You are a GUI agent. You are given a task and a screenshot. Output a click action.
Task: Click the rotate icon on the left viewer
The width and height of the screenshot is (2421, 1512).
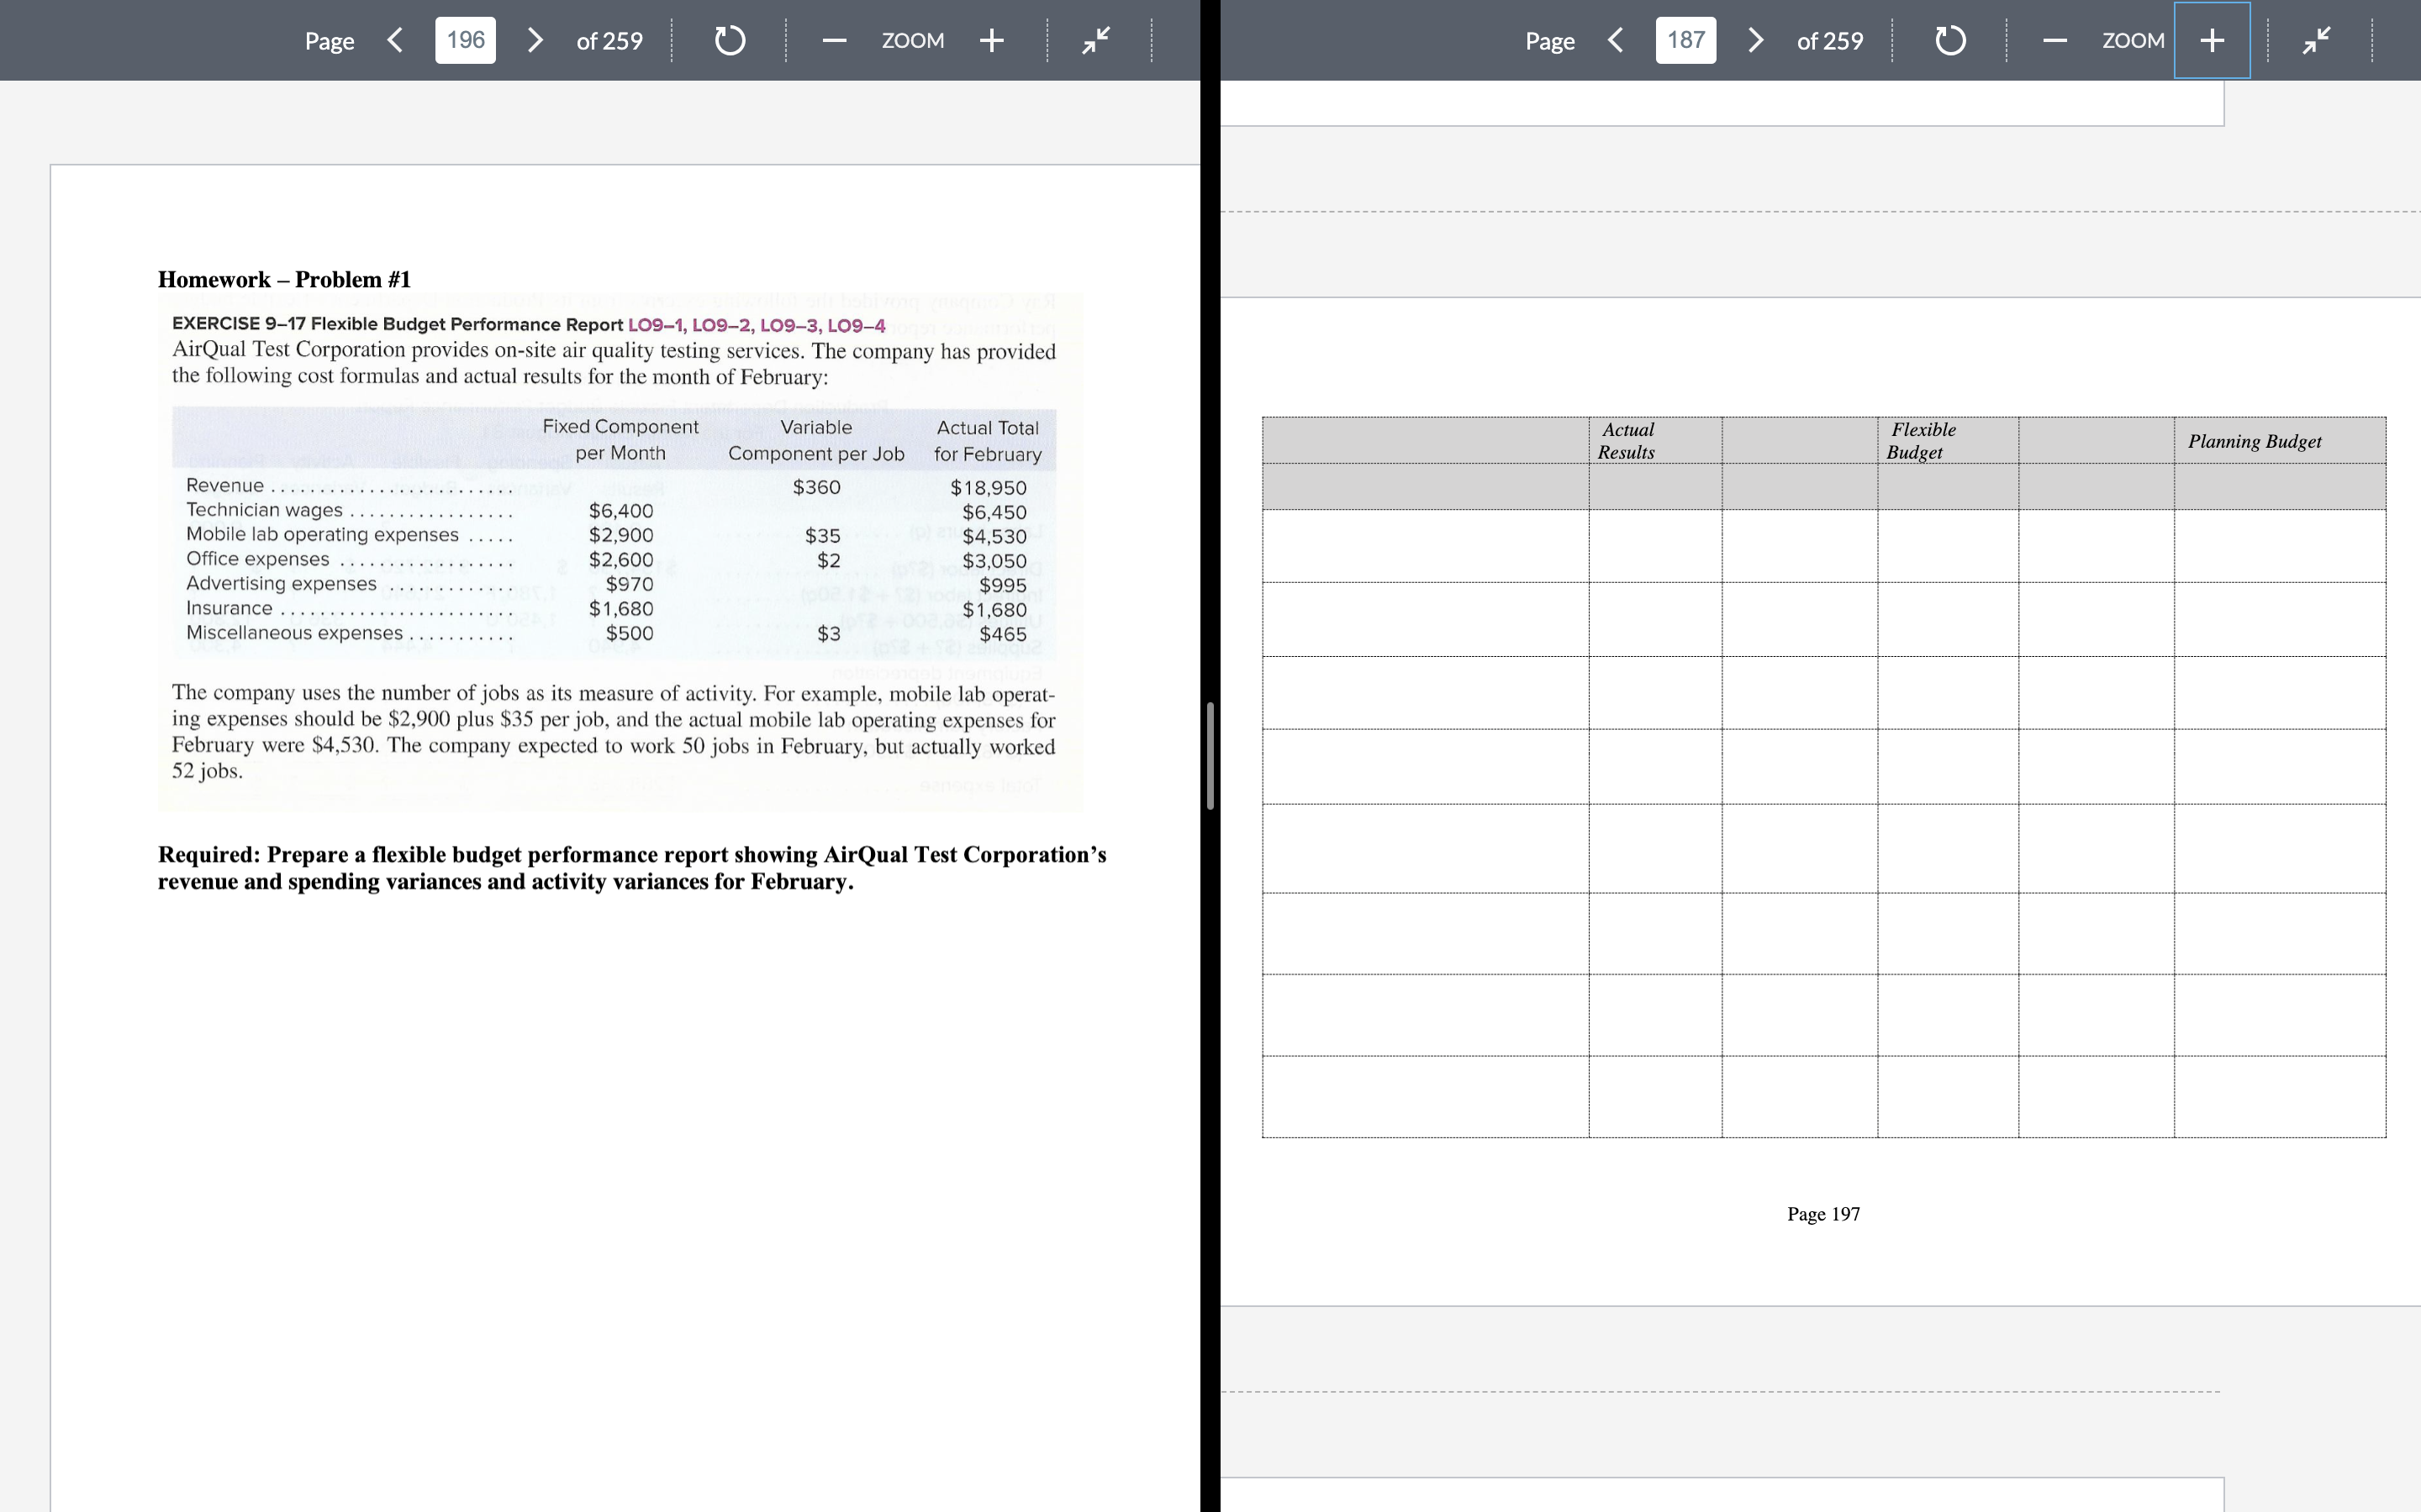point(730,40)
